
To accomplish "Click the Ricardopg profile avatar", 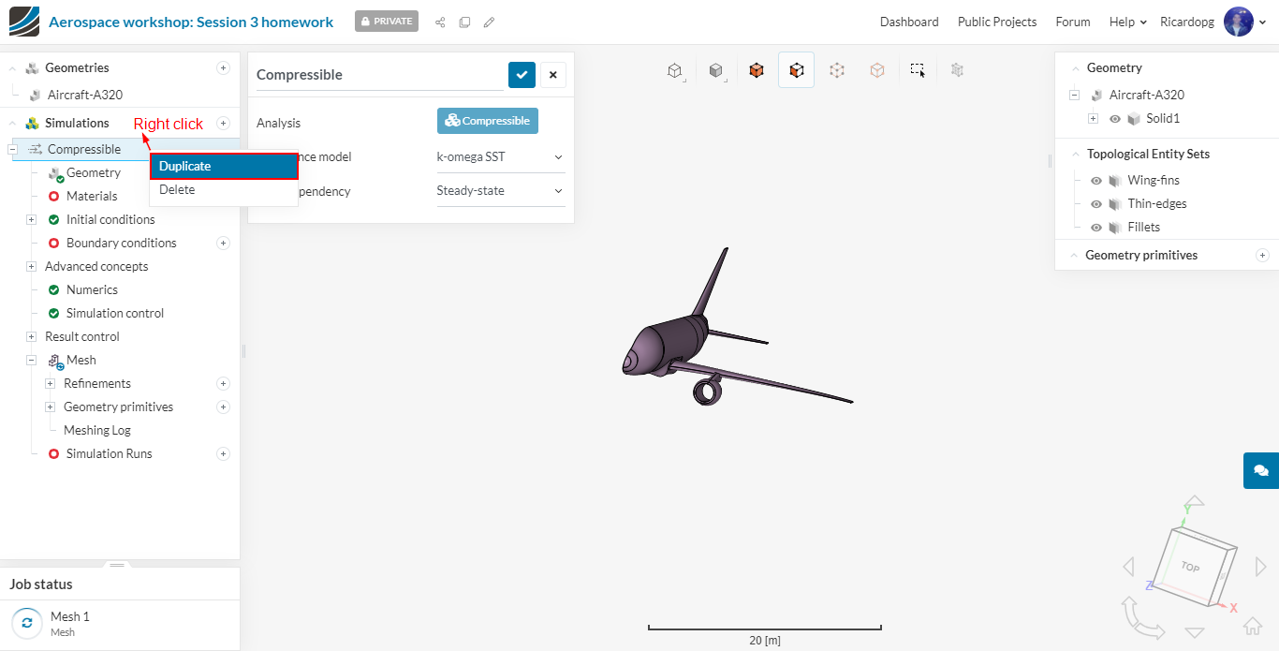I will point(1239,22).
